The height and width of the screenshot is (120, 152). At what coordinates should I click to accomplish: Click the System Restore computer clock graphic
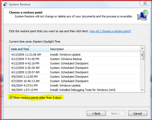click(143, 15)
